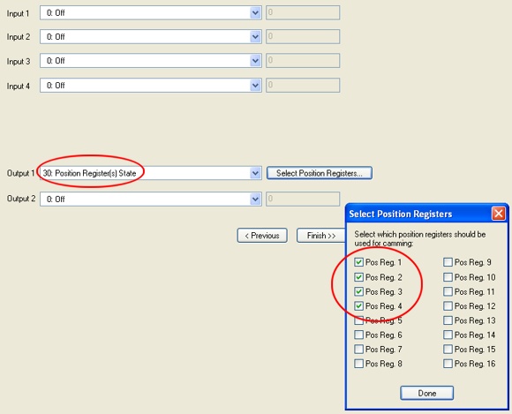Close the Select Position Registers dialog
This screenshot has height=414, width=512.
499,214
